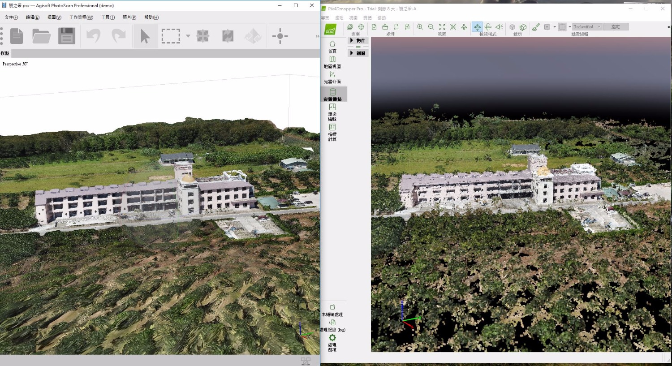Open 帮助(H) menu in PhotoScan
Viewport: 672px width, 366px height.
(x=151, y=17)
